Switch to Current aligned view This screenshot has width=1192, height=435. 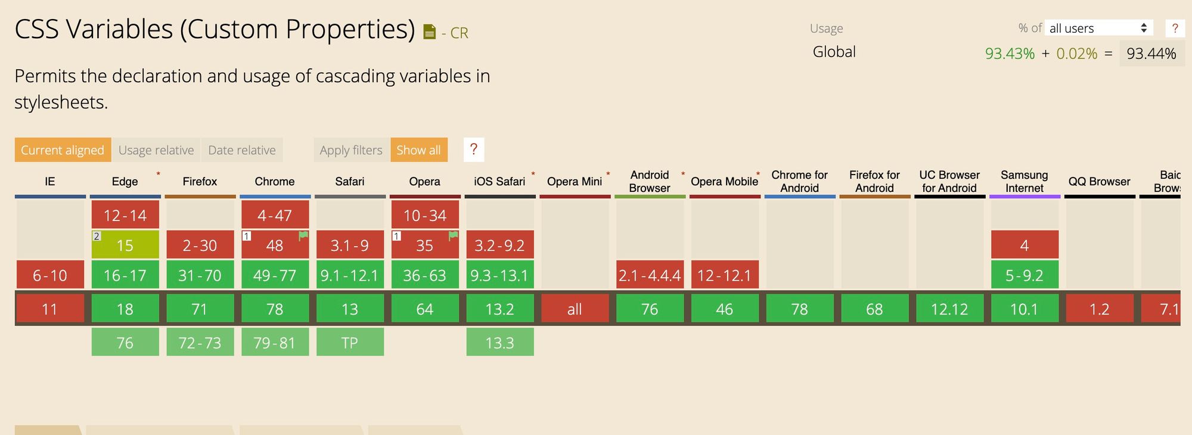(x=63, y=150)
